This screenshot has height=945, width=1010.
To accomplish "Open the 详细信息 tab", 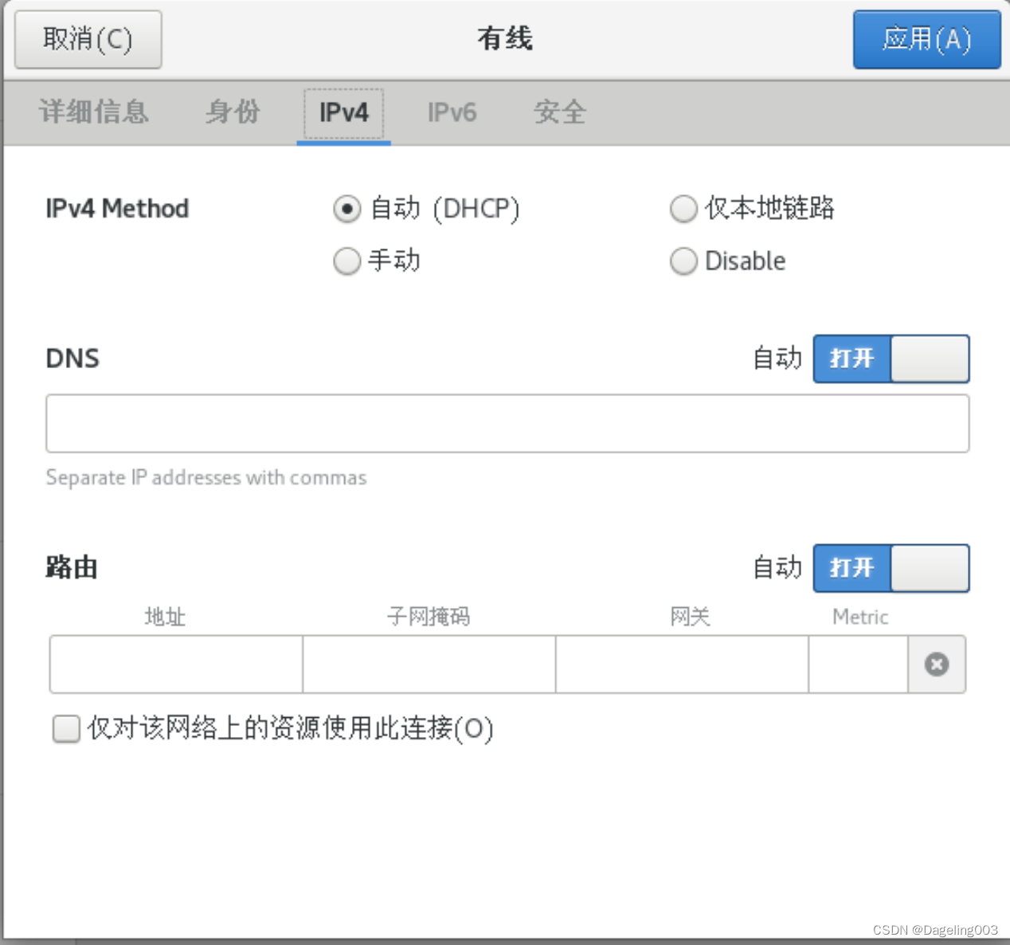I will (x=94, y=112).
